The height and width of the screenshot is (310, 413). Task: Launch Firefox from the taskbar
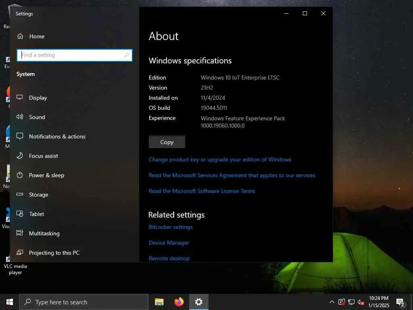pyautogui.click(x=179, y=302)
